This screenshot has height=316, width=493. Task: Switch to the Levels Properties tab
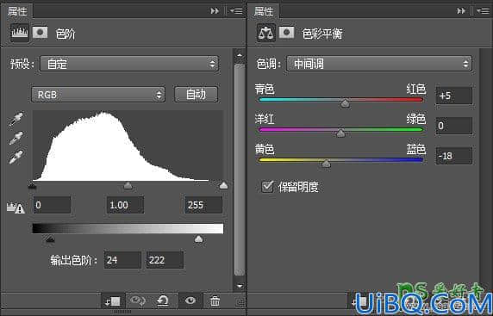click(17, 11)
